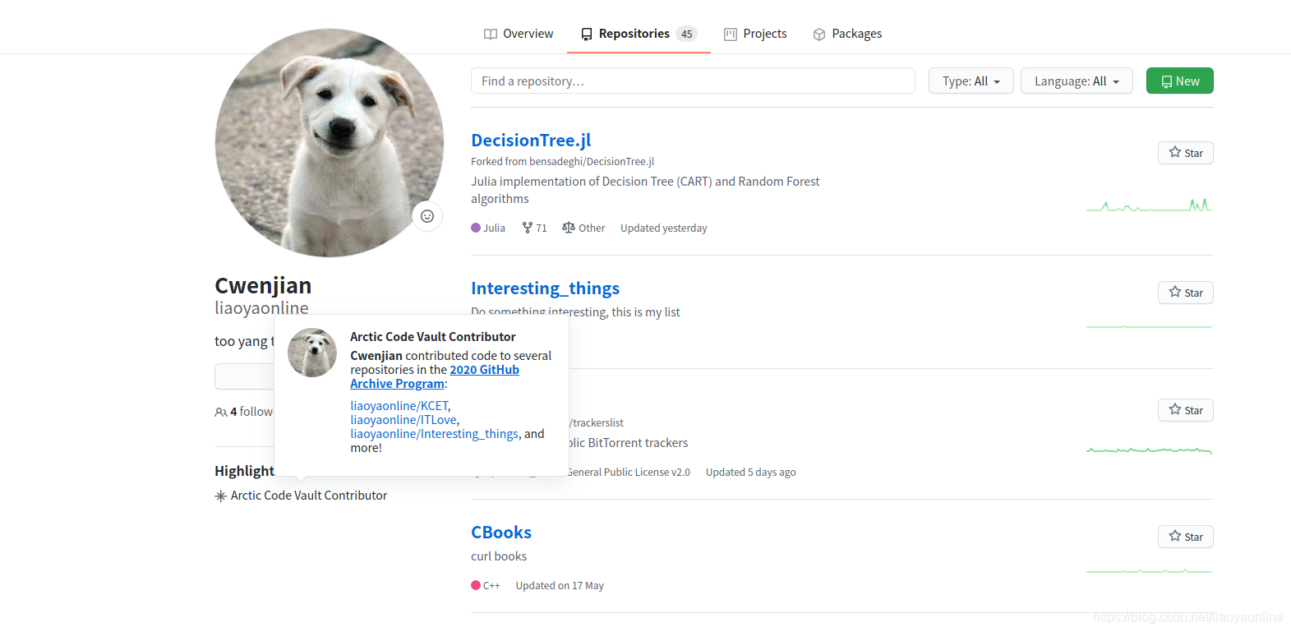Star the CBooks repository
Viewport: 1291px width, 632px height.
point(1185,537)
